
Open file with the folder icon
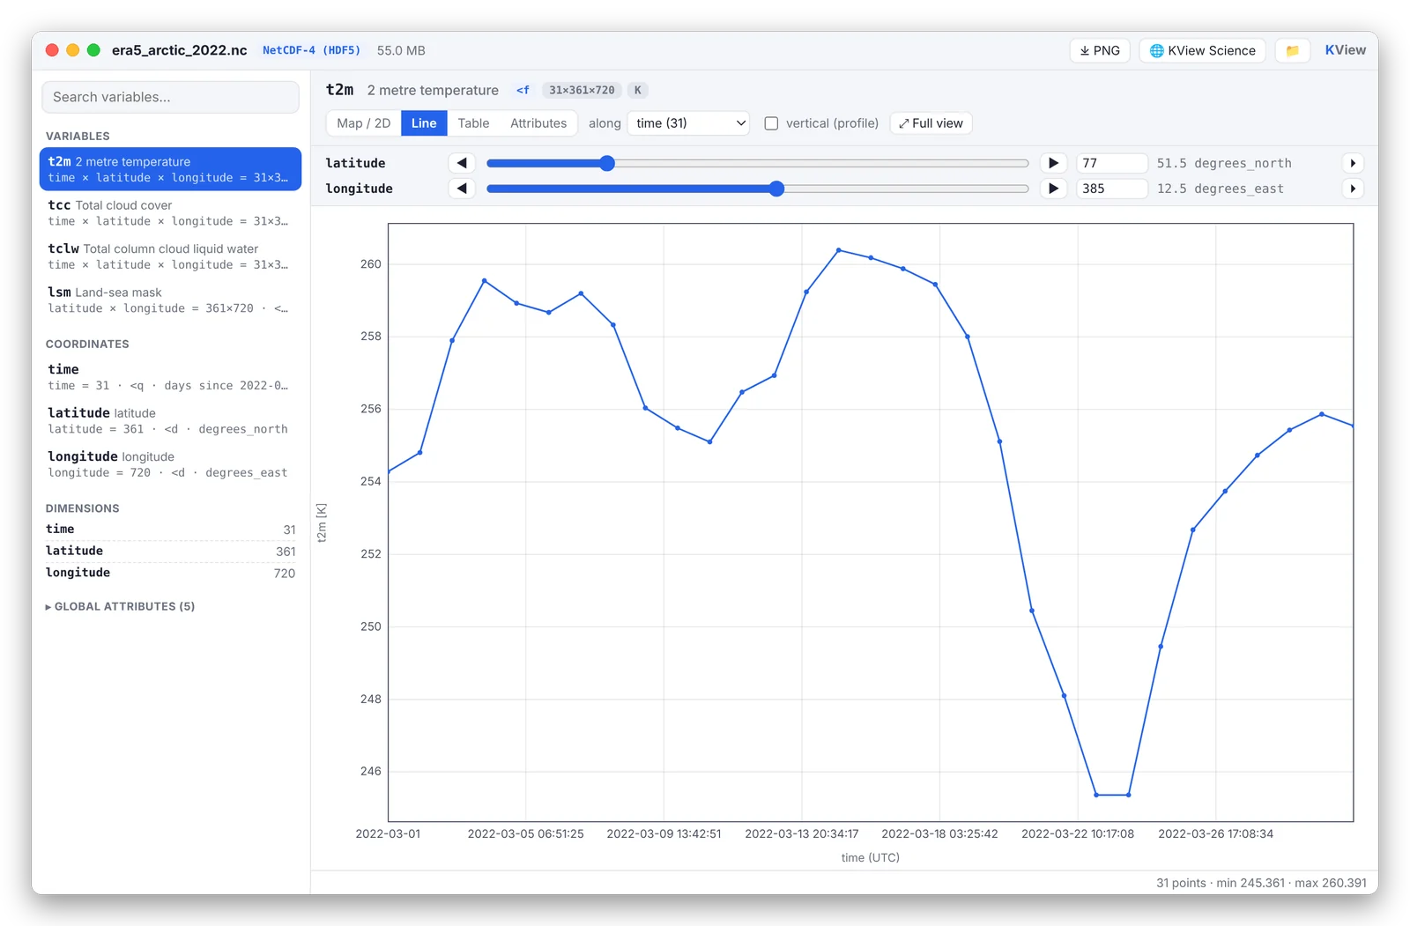[x=1292, y=50]
